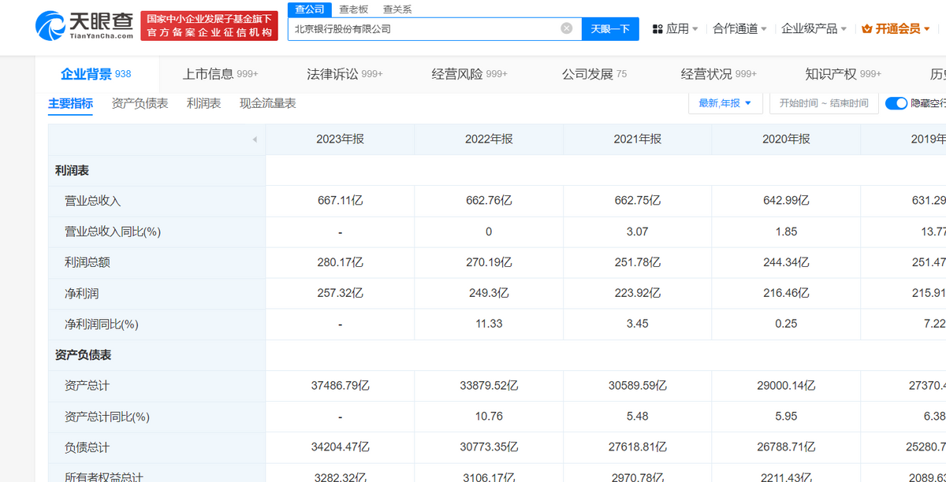This screenshot has width=946, height=482.
Task: Open the 利润表 sub-tab
Action: (204, 103)
